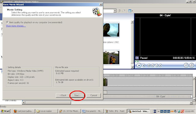196x114 pixels.
Task: Click the Frames per second: 30 text
Action: pyautogui.click(x=18, y=83)
